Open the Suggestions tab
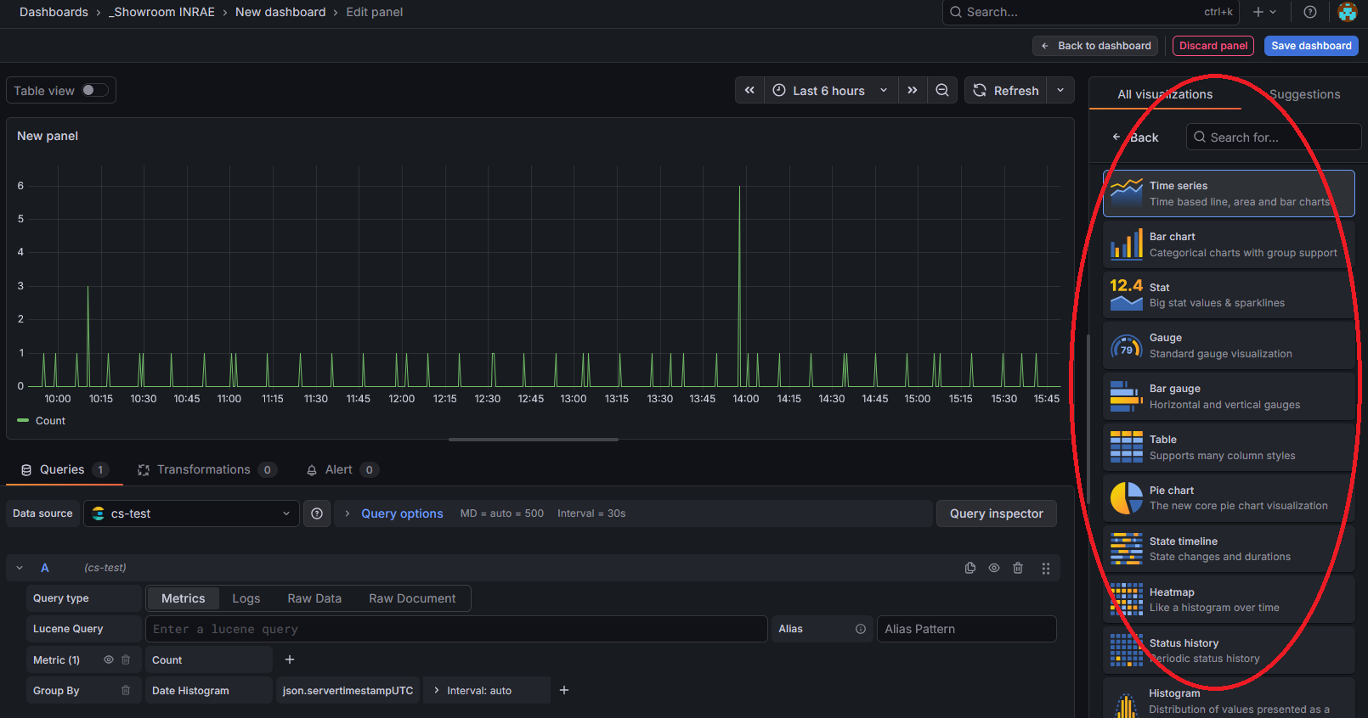Image resolution: width=1368 pixels, height=718 pixels. coord(1304,94)
